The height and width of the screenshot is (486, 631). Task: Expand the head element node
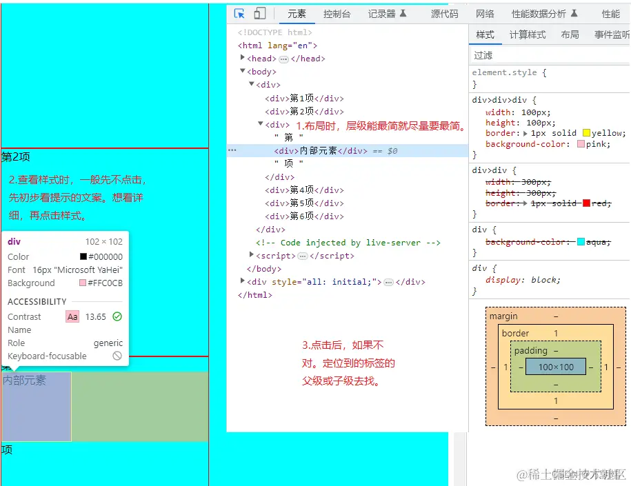[242, 57]
